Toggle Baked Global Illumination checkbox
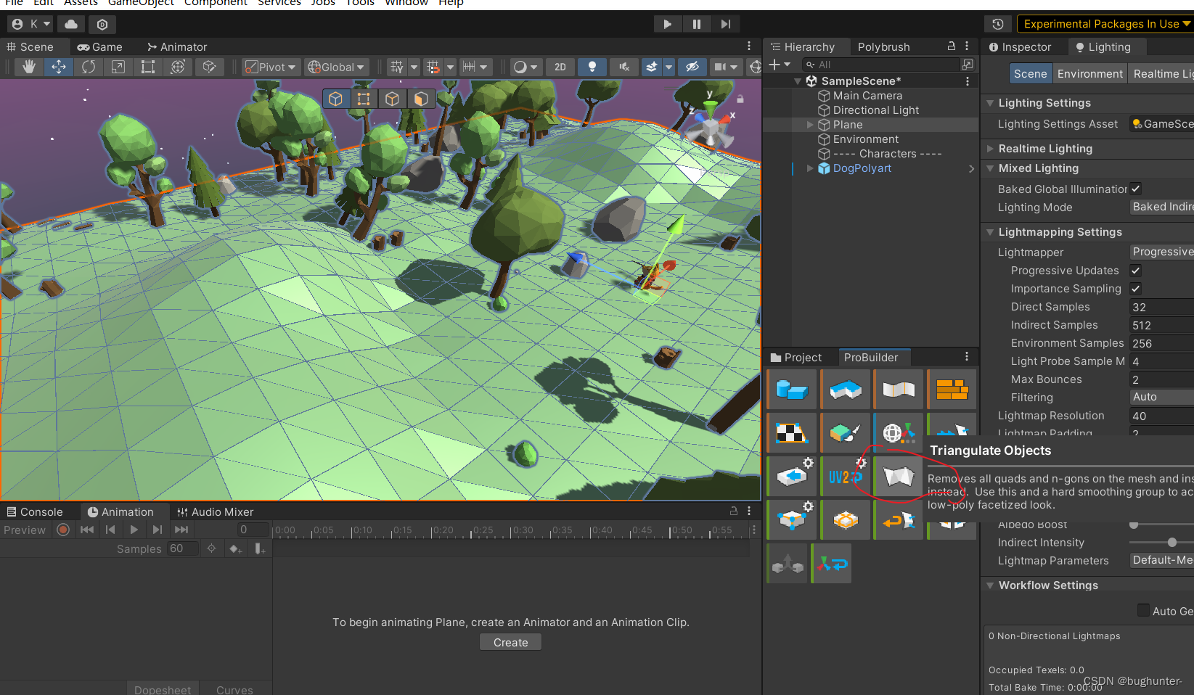Image resolution: width=1194 pixels, height=695 pixels. pos(1136,189)
